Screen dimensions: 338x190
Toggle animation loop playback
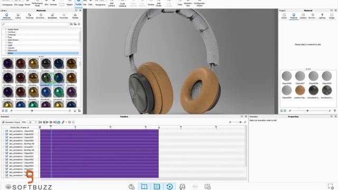59,122
